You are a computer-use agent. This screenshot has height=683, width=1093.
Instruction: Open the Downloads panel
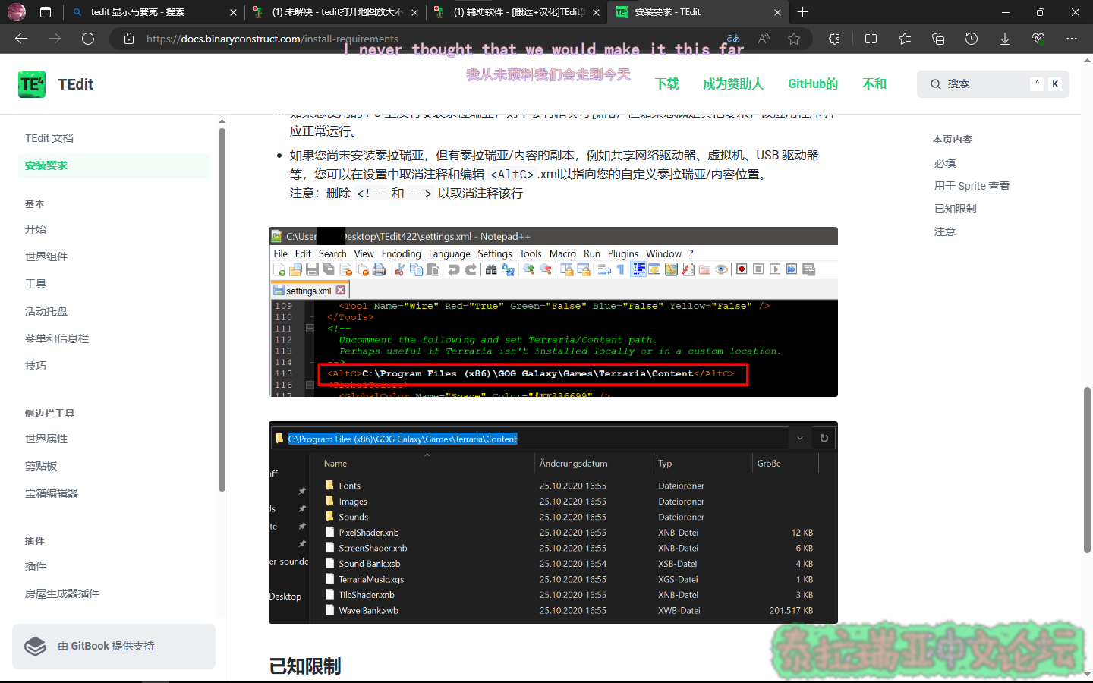(x=1005, y=39)
